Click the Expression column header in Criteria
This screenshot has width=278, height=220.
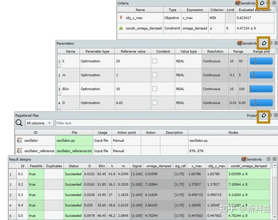point(195,10)
